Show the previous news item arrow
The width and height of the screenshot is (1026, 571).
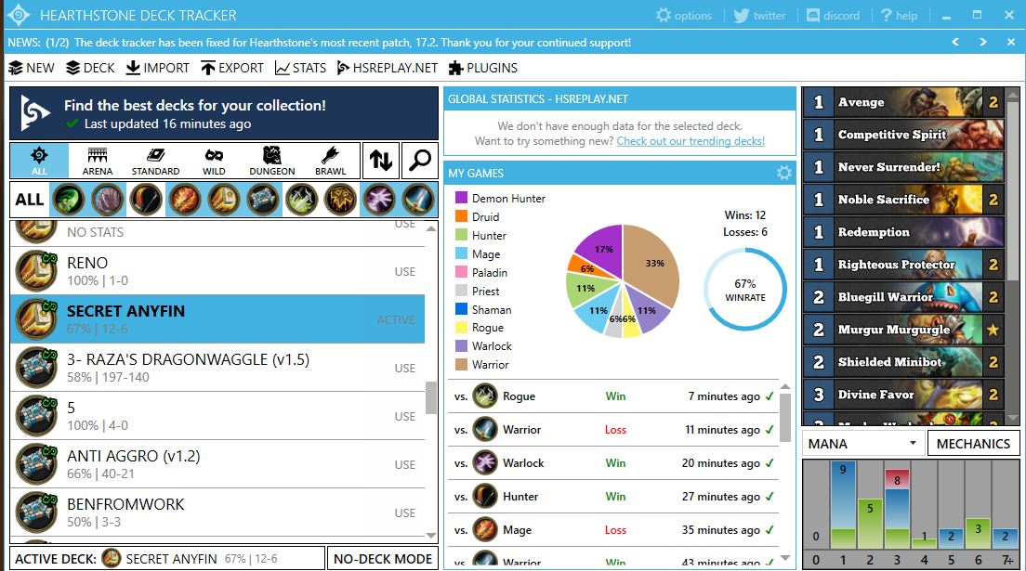(955, 42)
